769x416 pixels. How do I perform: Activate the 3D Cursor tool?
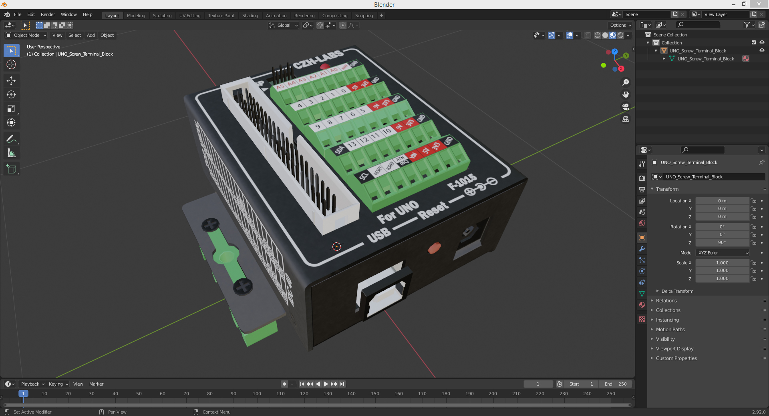[11, 65]
